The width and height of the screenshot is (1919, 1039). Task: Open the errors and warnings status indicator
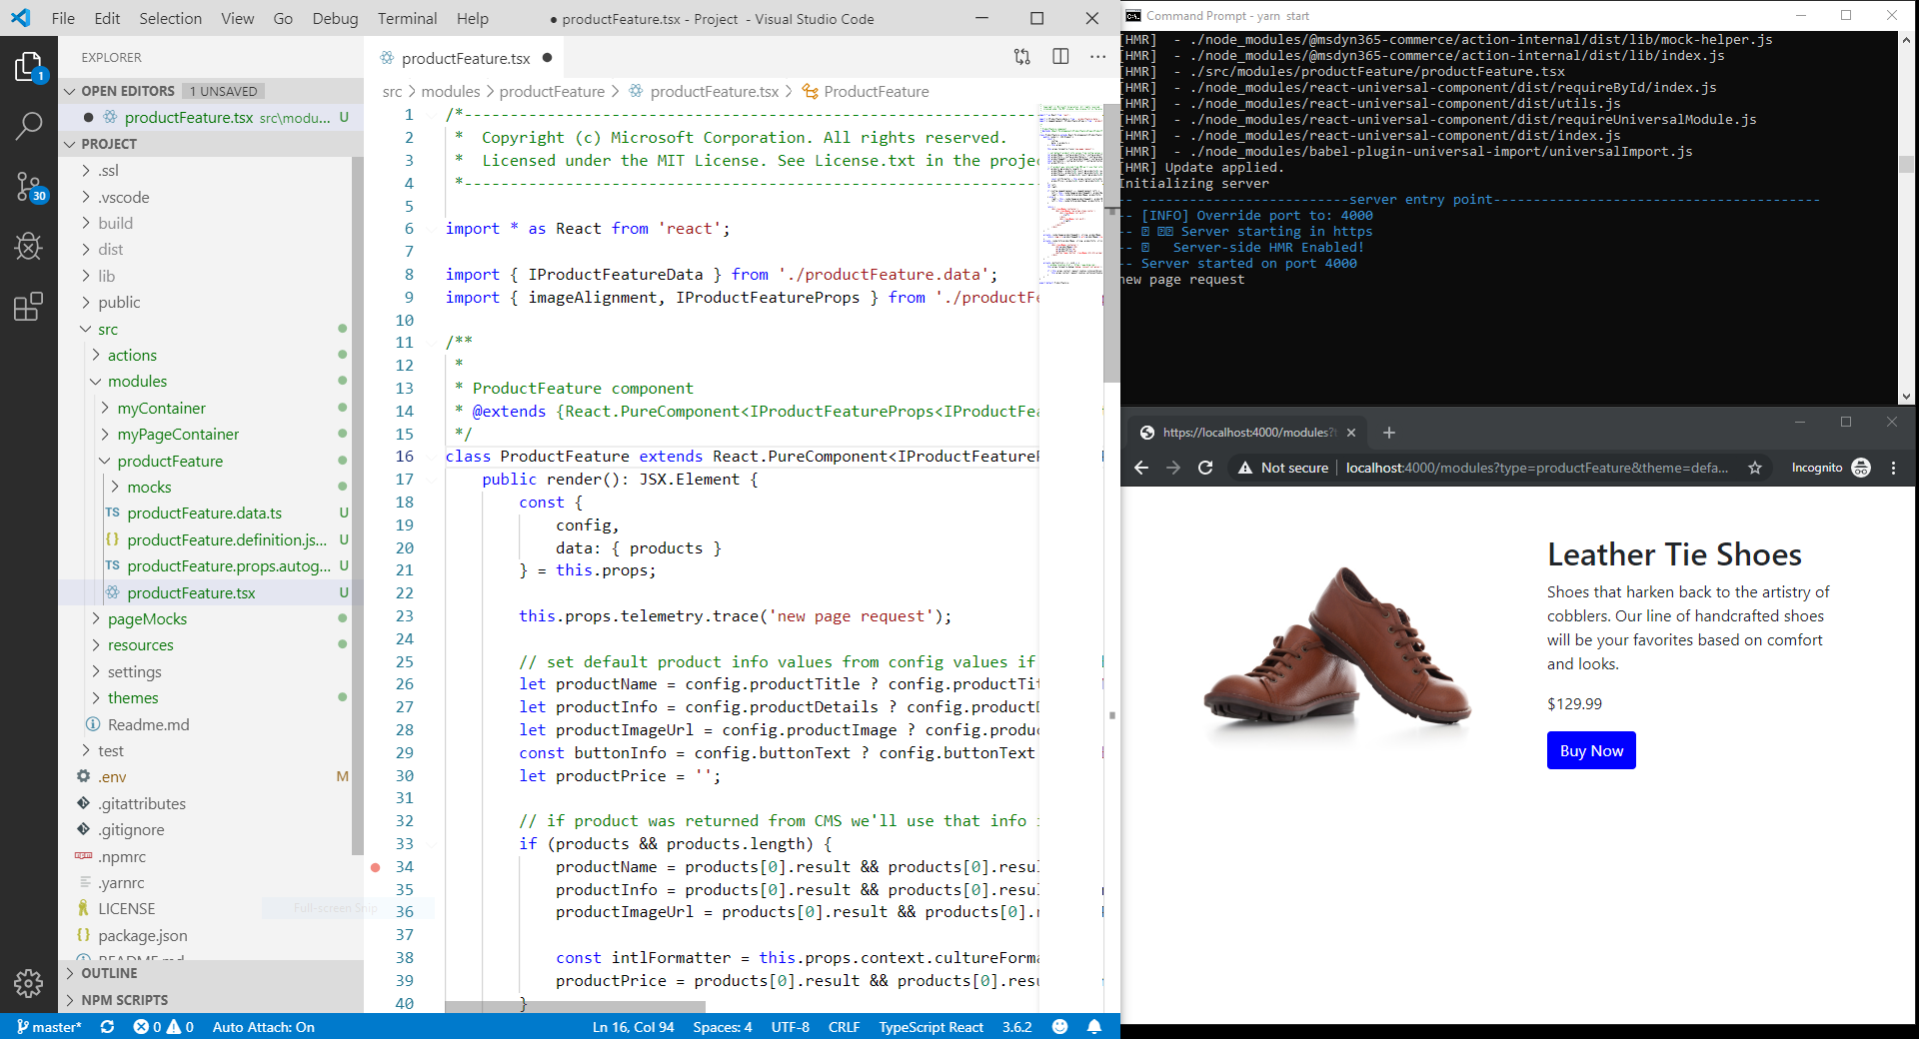coord(164,1027)
